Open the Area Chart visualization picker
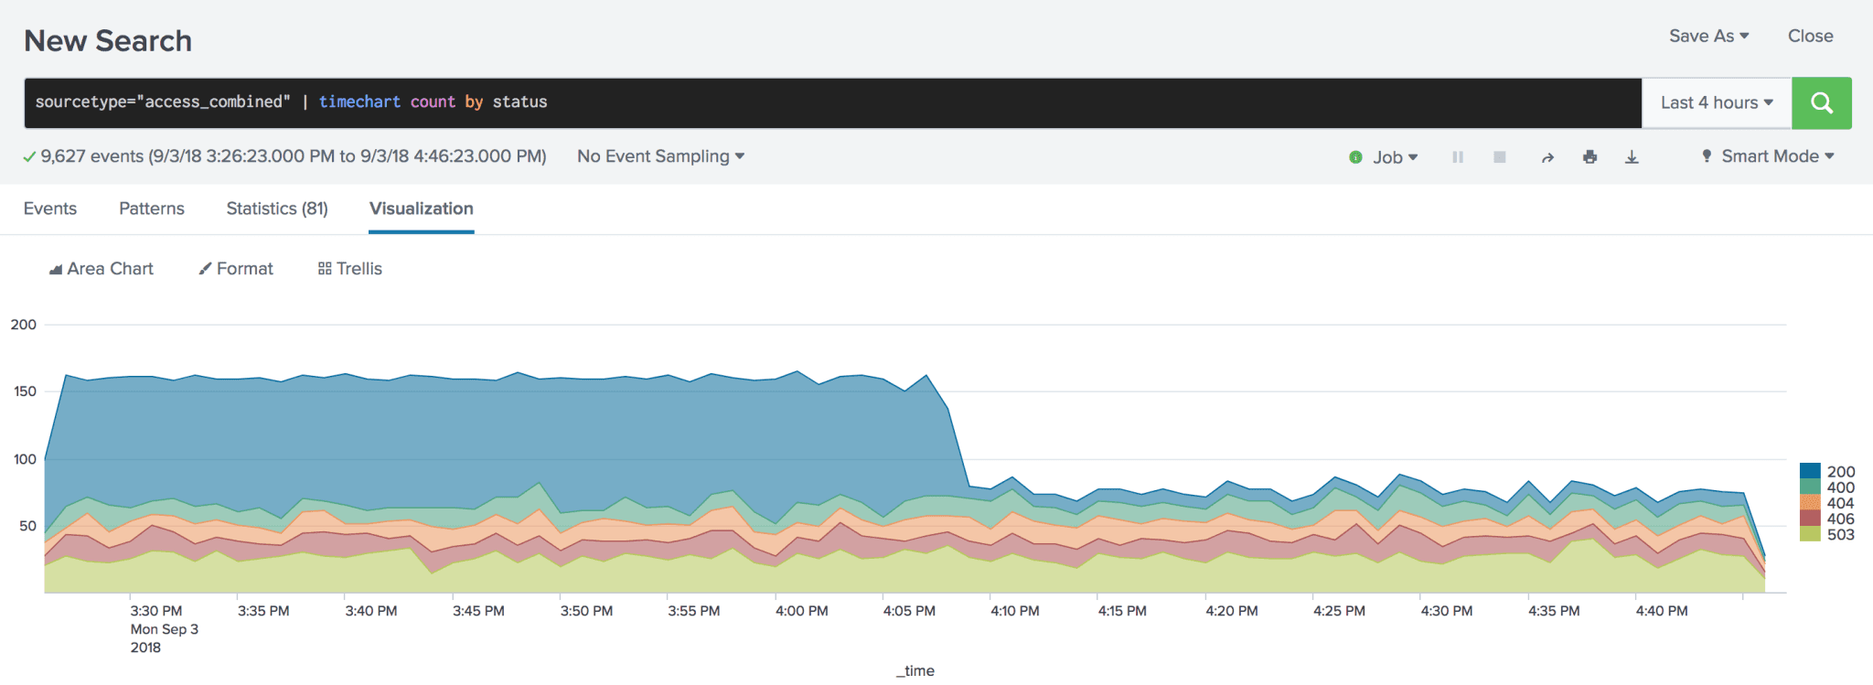Image resolution: width=1873 pixels, height=685 pixels. [x=101, y=269]
